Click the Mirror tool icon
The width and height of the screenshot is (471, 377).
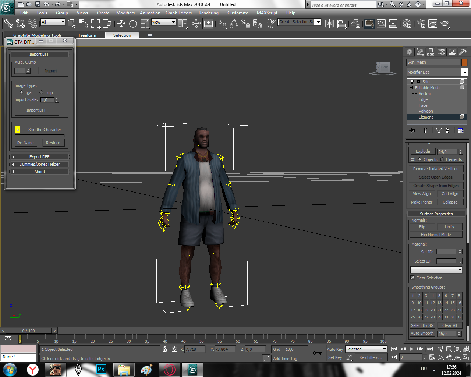(x=329, y=24)
